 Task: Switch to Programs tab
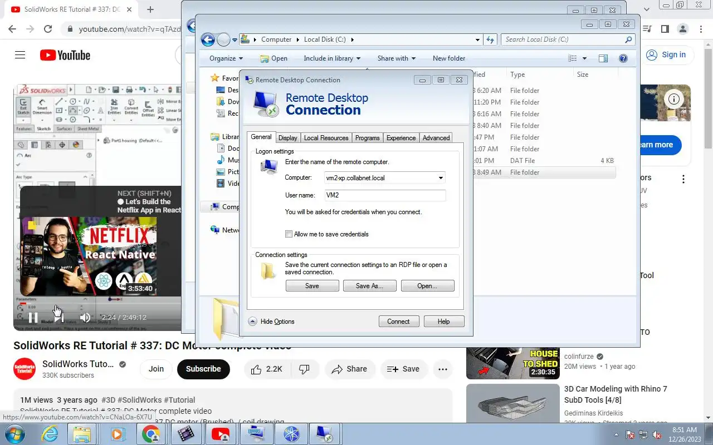[x=367, y=138]
